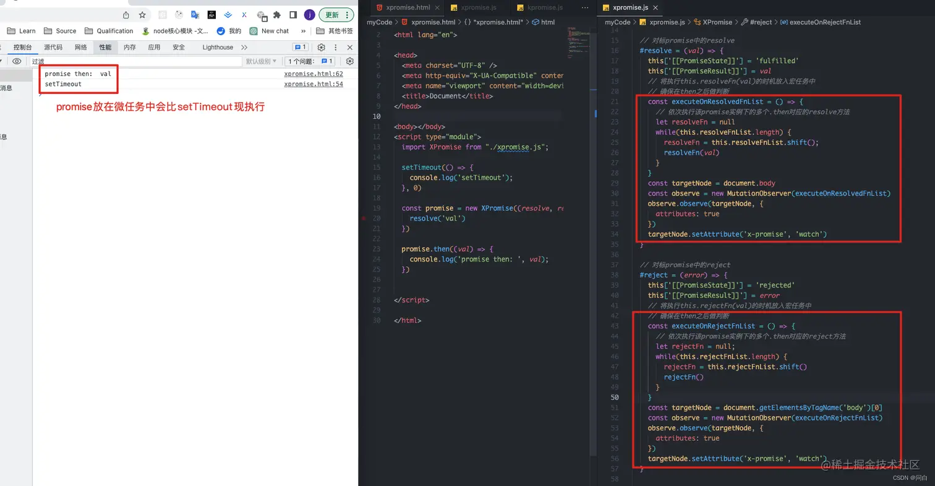The height and width of the screenshot is (486, 935).
Task: Click the share page icon in address bar
Action: point(126,15)
